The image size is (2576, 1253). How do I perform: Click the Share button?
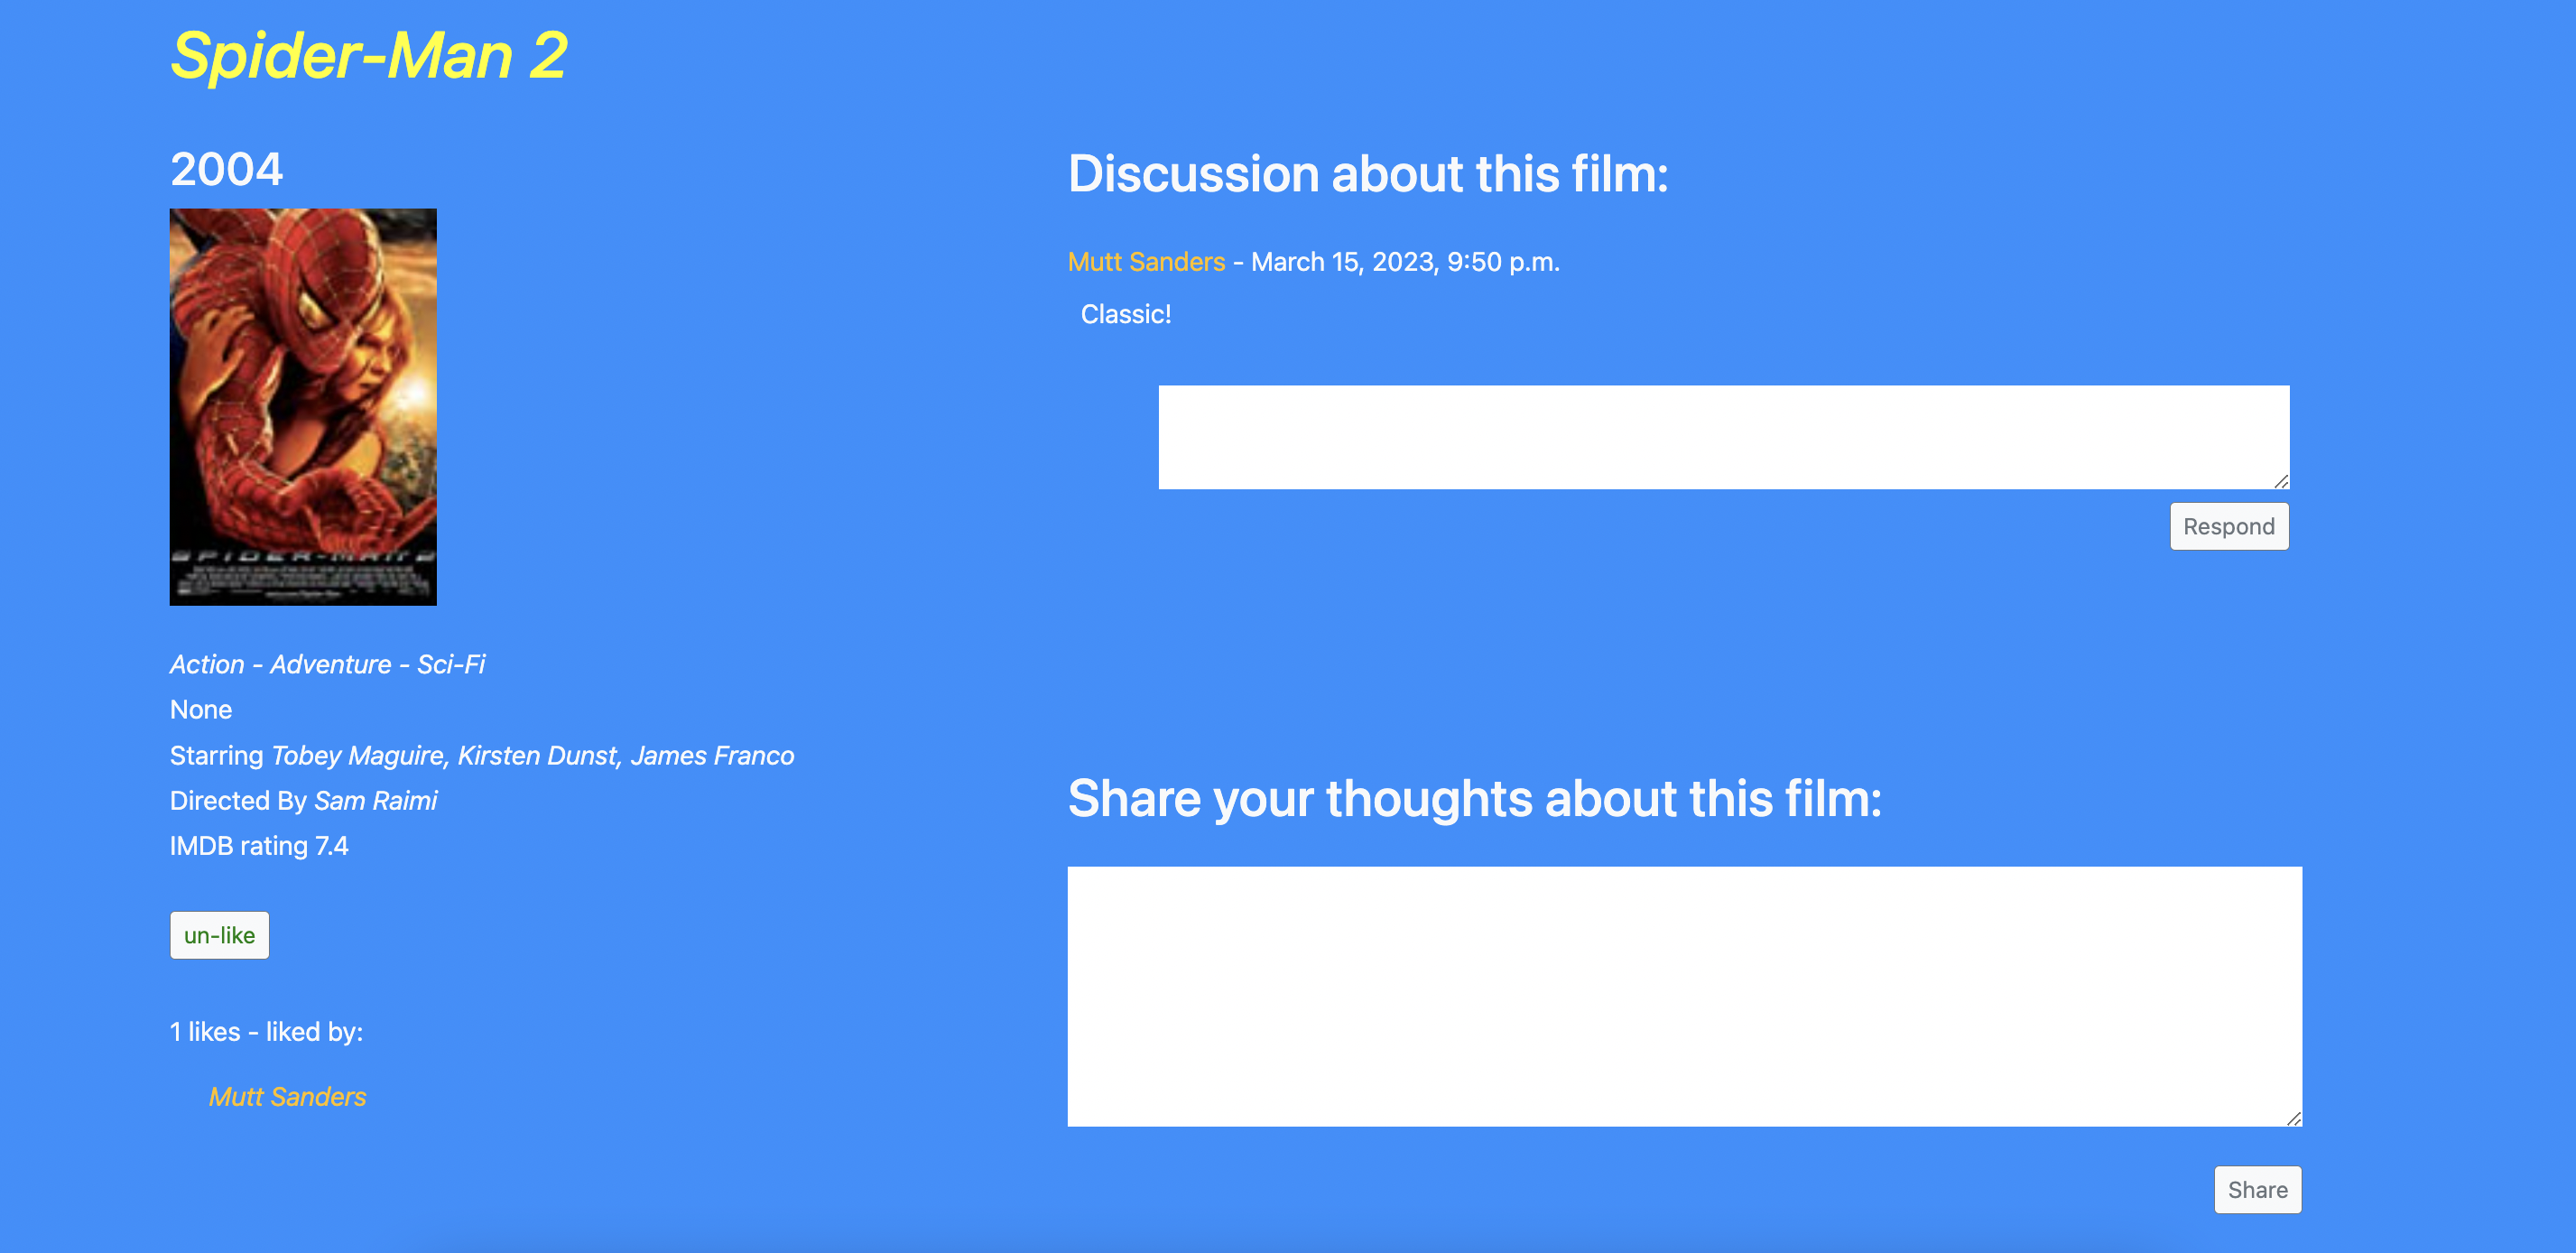tap(2257, 1189)
